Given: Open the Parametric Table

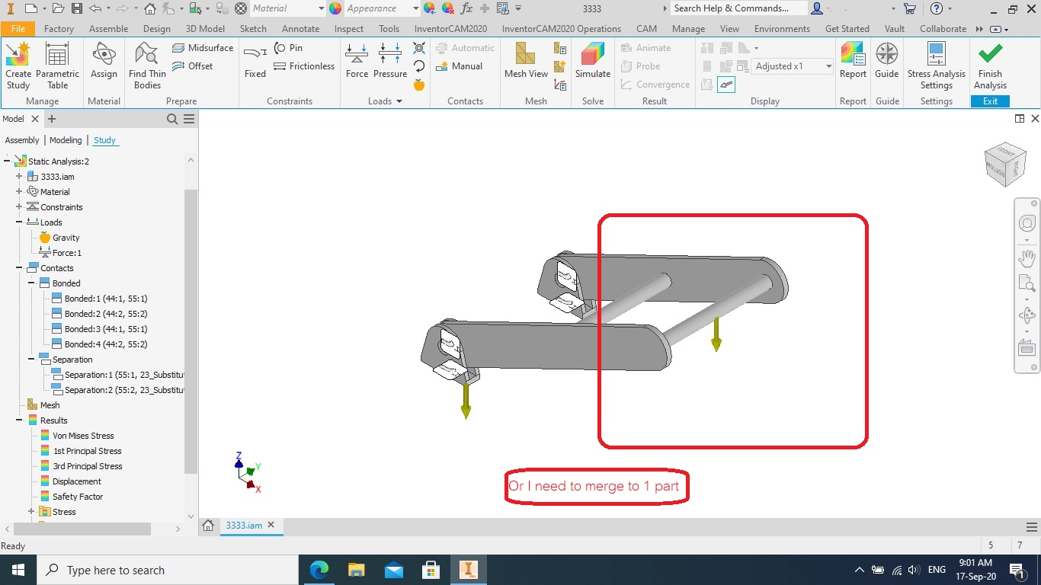Looking at the screenshot, I should point(58,65).
